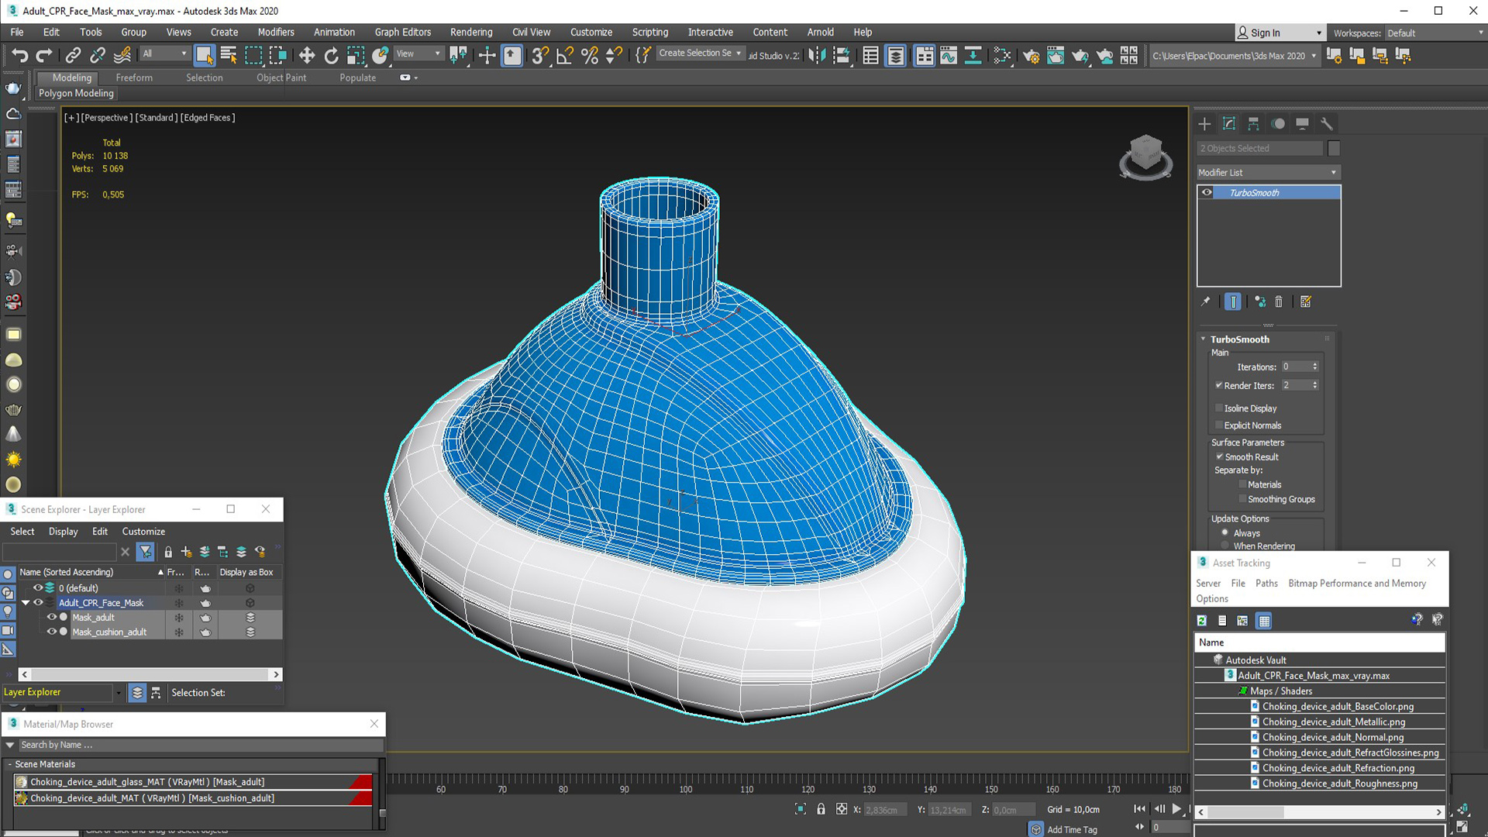Click the Sign In button
Screen dimensions: 1488x837
click(x=1265, y=33)
